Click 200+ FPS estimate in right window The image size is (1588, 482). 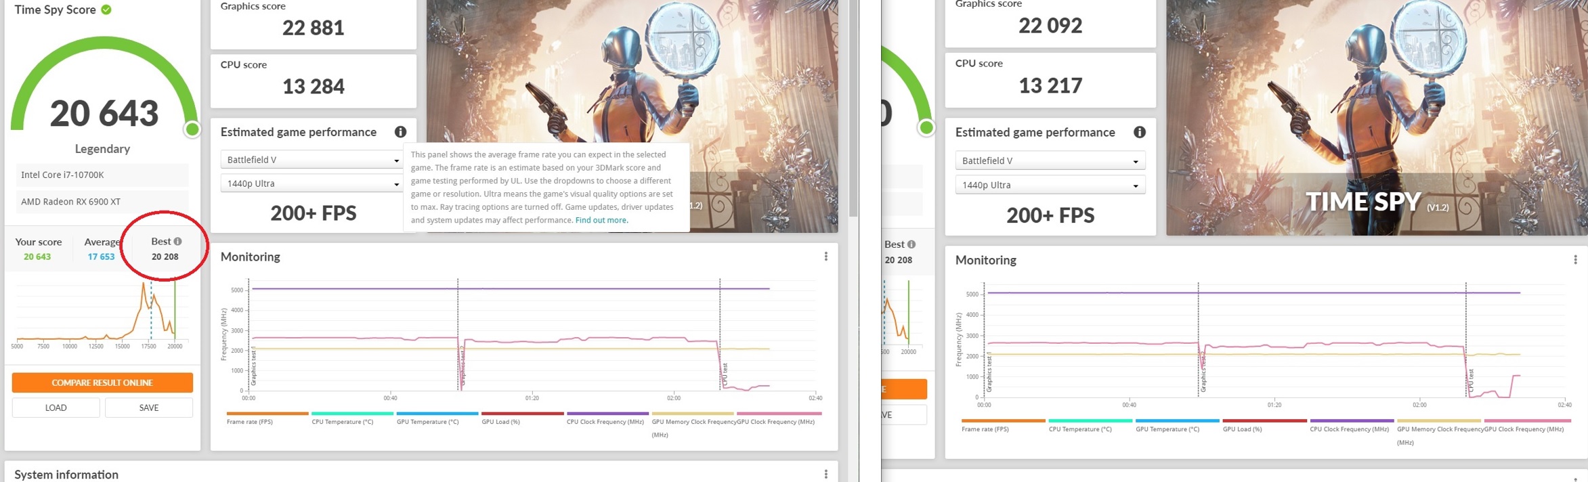(x=1050, y=215)
